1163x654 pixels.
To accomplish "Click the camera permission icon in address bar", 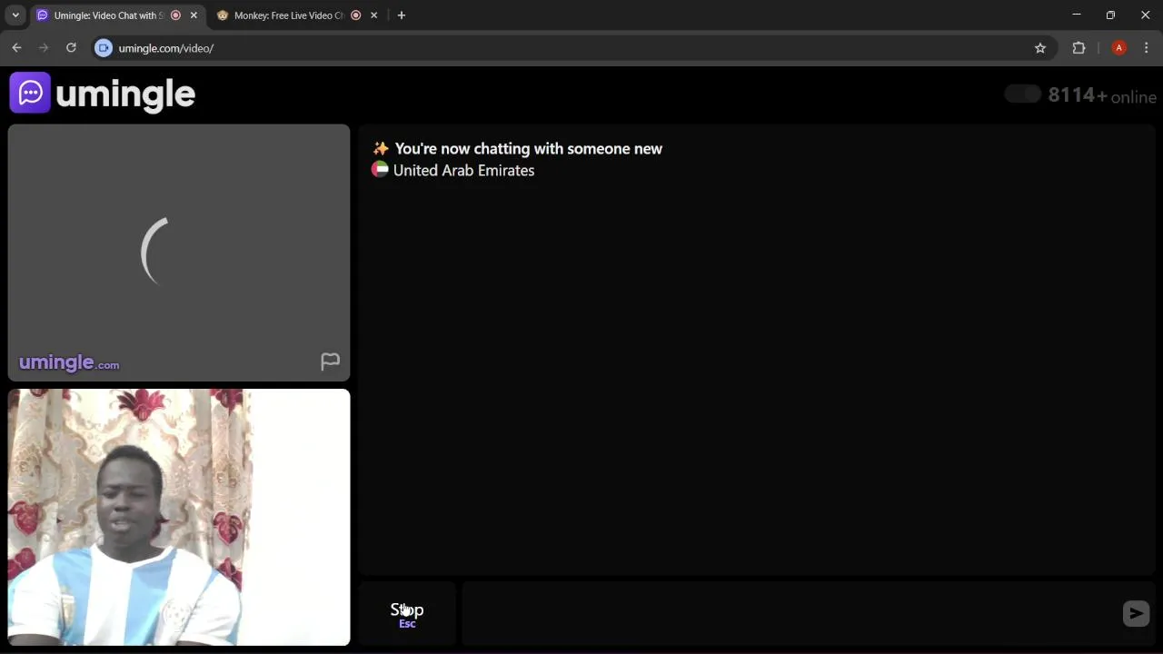I will (x=104, y=48).
